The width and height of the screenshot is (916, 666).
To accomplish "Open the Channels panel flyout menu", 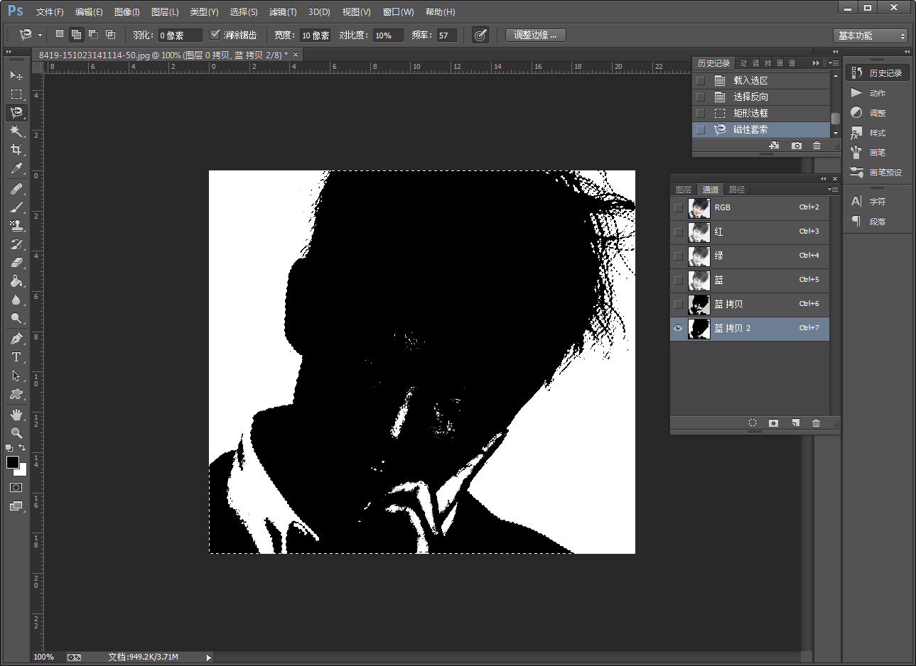I will pyautogui.click(x=833, y=190).
